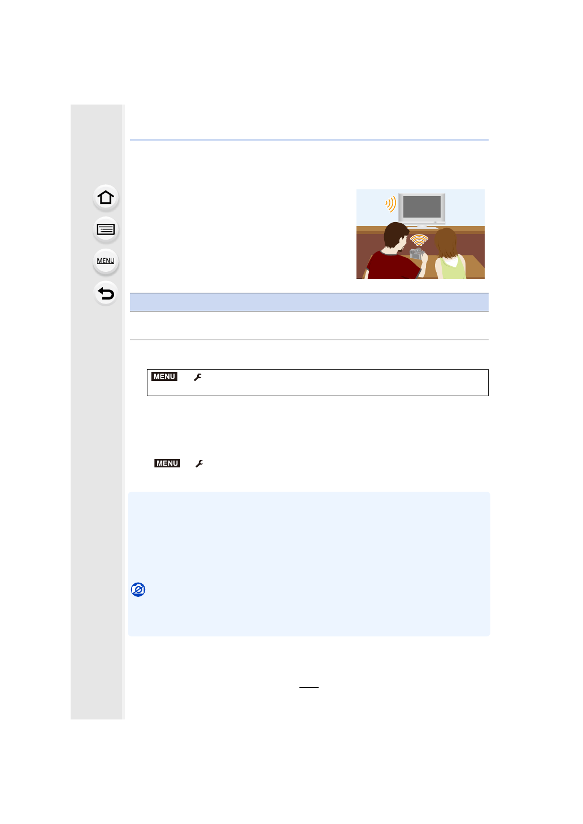Click the wrench icon below the bordered box

[199, 463]
